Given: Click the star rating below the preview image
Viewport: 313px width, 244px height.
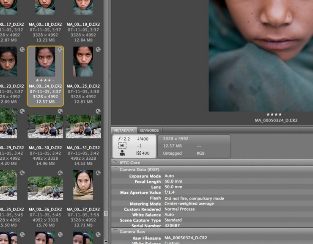Looking at the screenshot, I should pyautogui.click(x=276, y=114).
